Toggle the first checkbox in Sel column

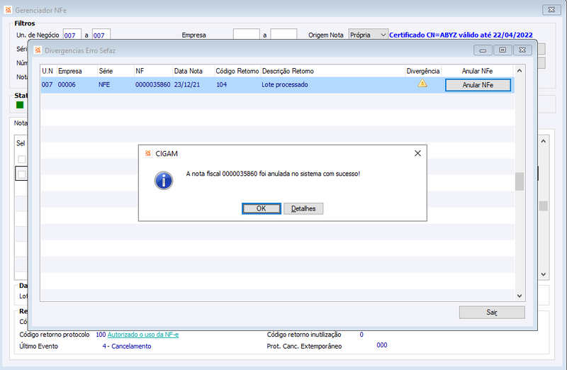pos(22,159)
